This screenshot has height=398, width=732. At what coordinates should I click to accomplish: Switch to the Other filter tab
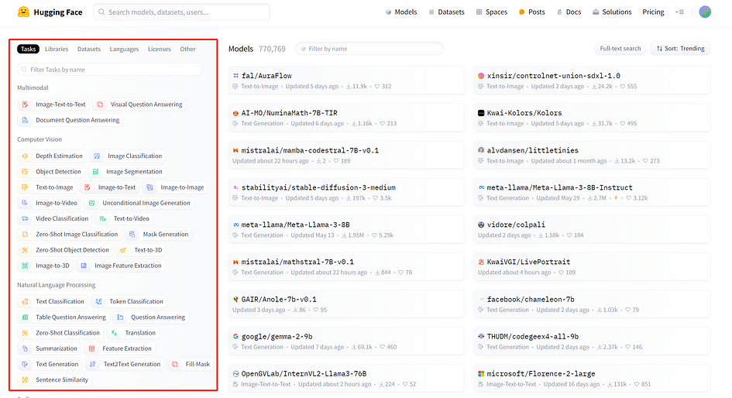coord(187,49)
